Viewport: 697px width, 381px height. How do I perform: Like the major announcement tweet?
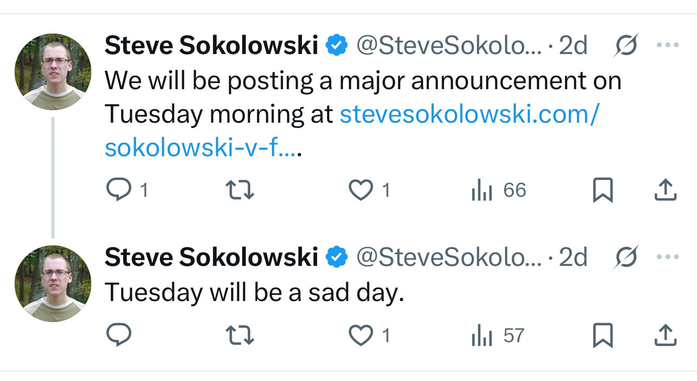click(x=360, y=190)
